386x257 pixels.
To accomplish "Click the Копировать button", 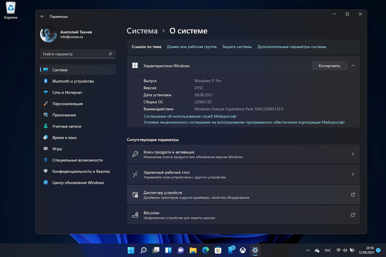I will click(329, 66).
